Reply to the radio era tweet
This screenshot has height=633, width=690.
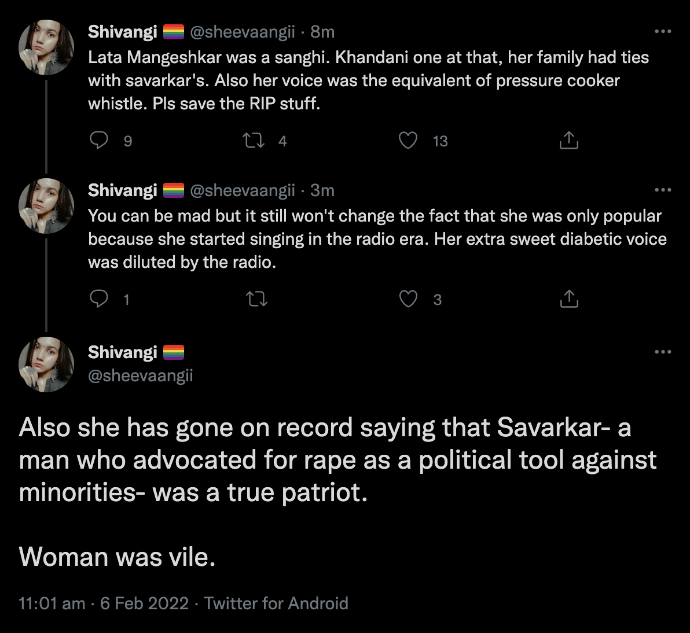tap(101, 299)
